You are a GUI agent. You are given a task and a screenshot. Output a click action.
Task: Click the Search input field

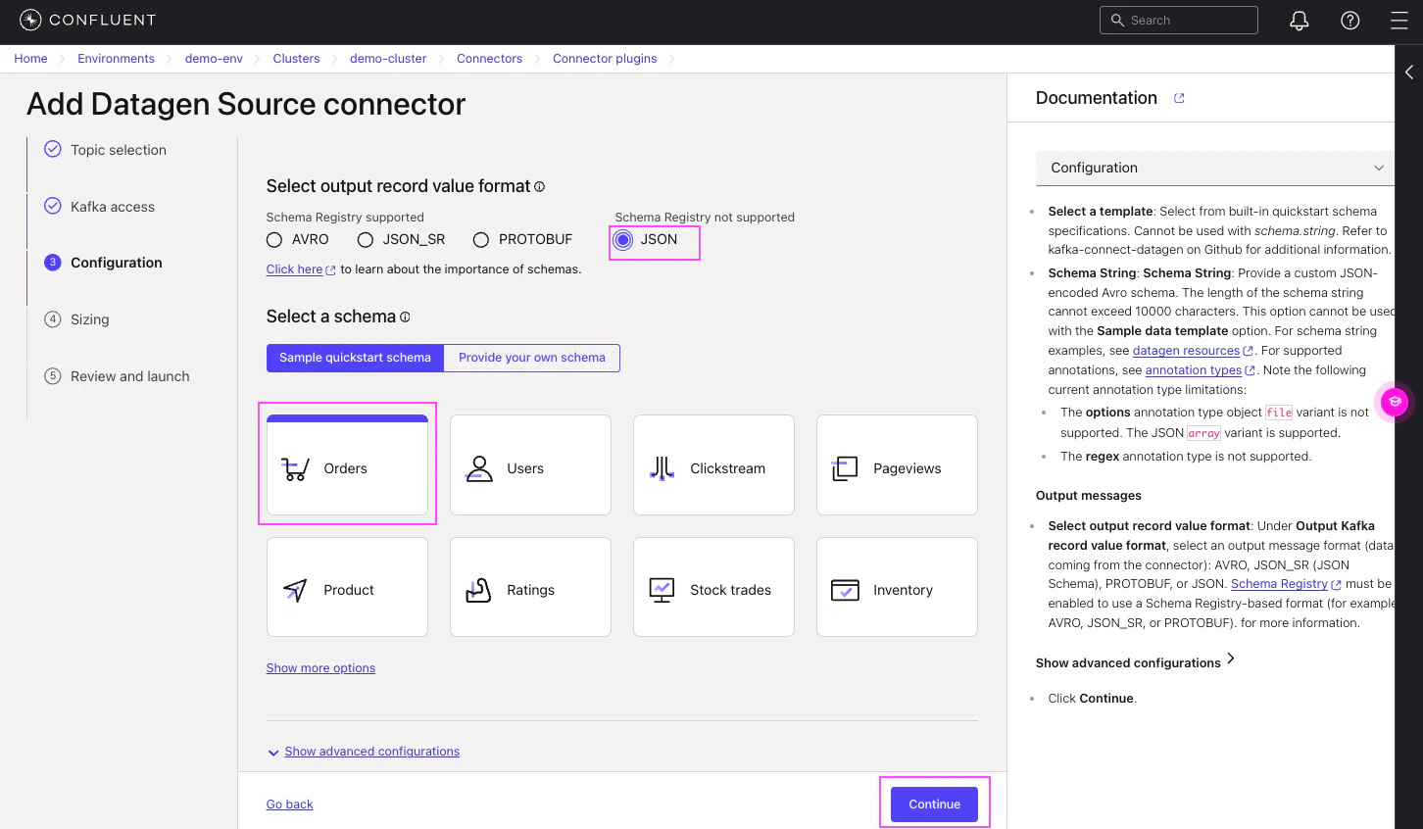pos(1179,21)
